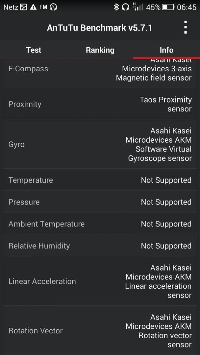Open the three-dot overflow menu
The width and height of the screenshot is (200, 355).
186,27
